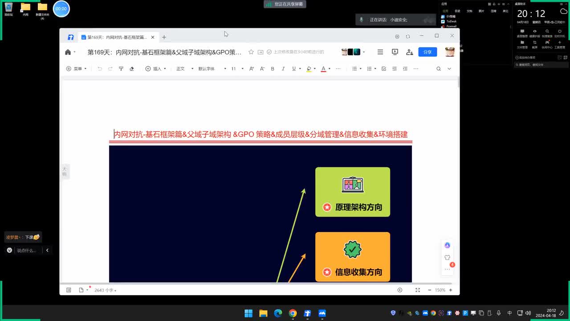Undo the last edit
The image size is (570, 321).
100,69
